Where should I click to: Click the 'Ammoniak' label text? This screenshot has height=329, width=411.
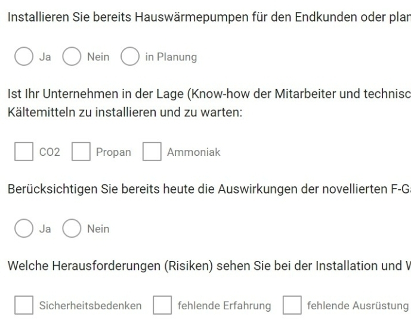click(193, 152)
